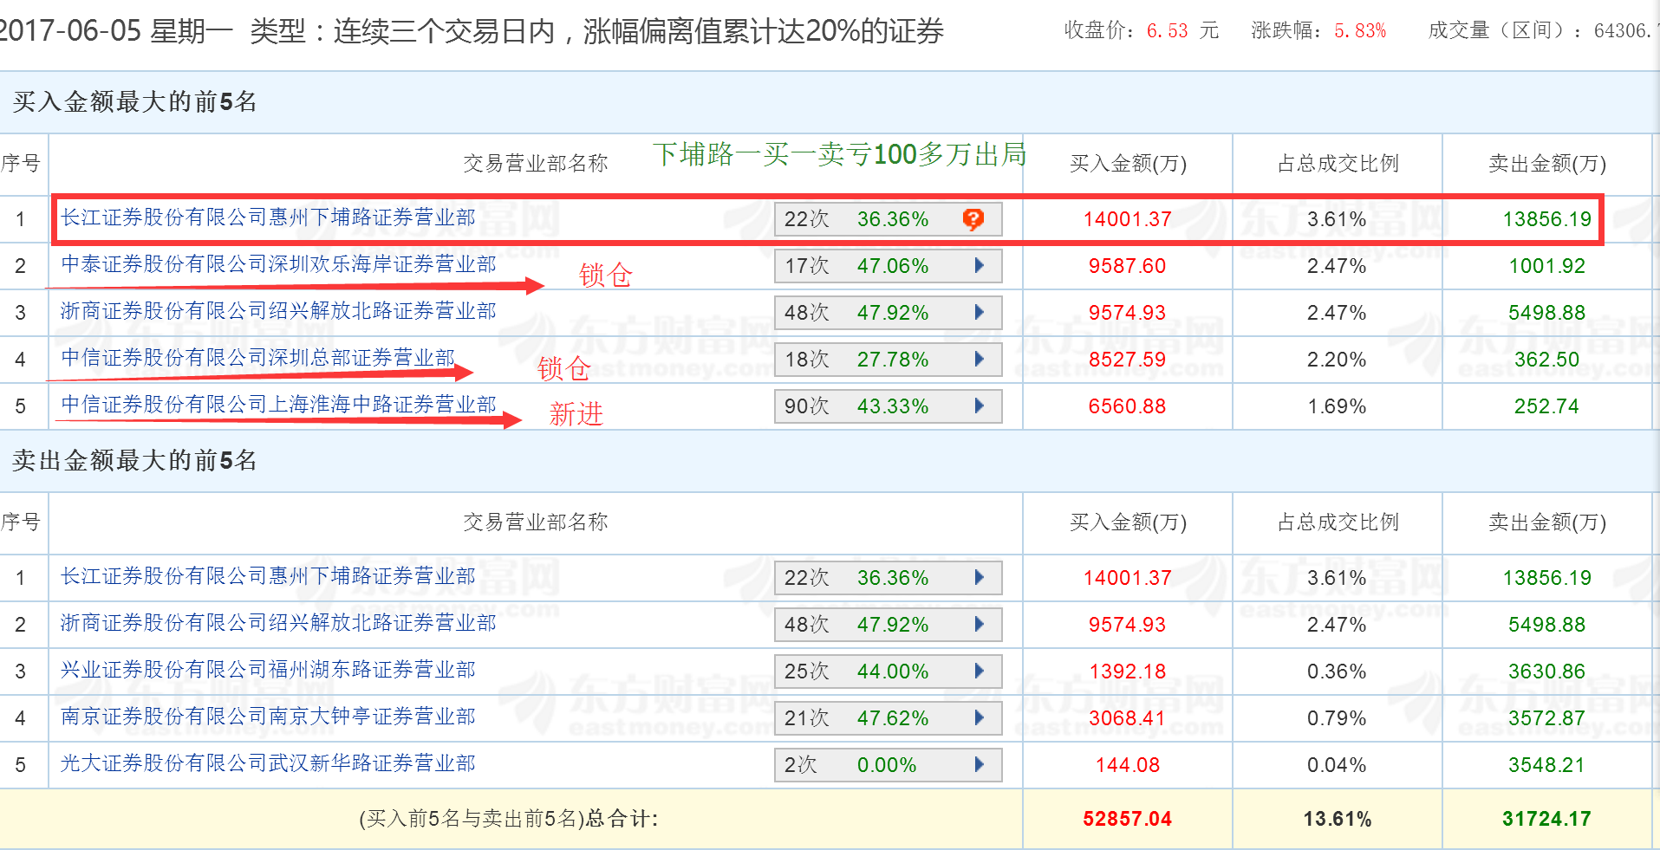Screen dimensions: 1660x850
Task: Expand the 17次 47.06% arrow for 中泰证券
Action: tap(980, 265)
